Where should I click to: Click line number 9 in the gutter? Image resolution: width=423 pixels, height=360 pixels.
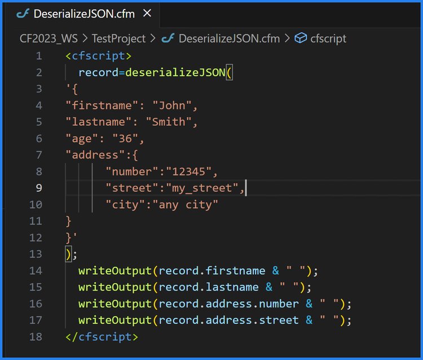click(x=38, y=188)
